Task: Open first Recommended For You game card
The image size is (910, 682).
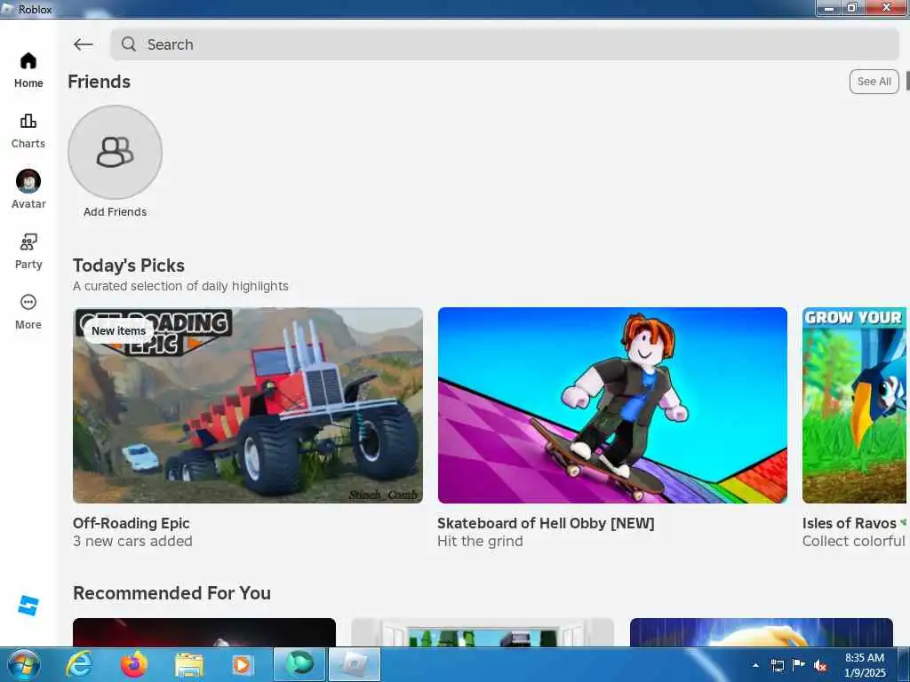Action: click(x=204, y=632)
